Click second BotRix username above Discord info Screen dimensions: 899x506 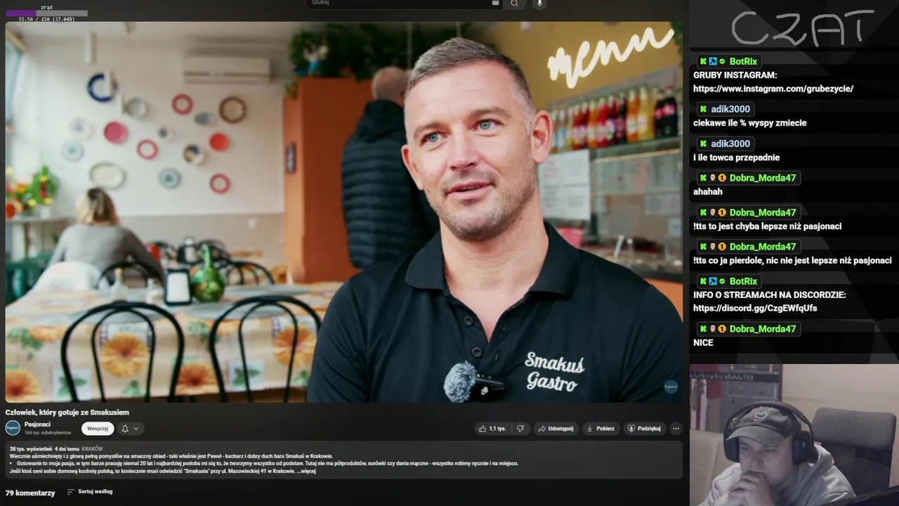click(x=743, y=281)
